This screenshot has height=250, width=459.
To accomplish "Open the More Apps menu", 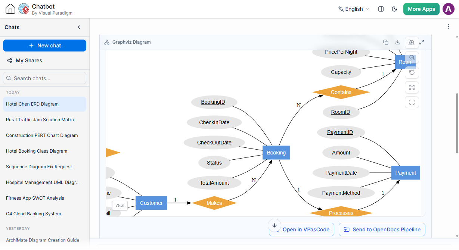I will 421,9.
